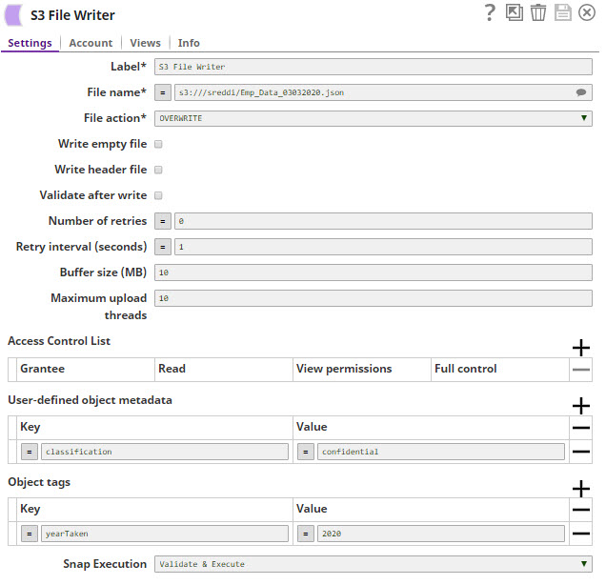Enable the Write empty file checkbox
Screen dimensions: 606x585
pyautogui.click(x=158, y=144)
